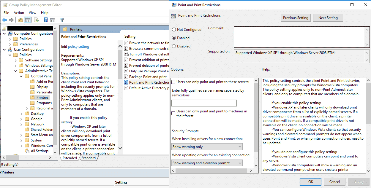Collapse the User Configuration tree node

point(4,50)
